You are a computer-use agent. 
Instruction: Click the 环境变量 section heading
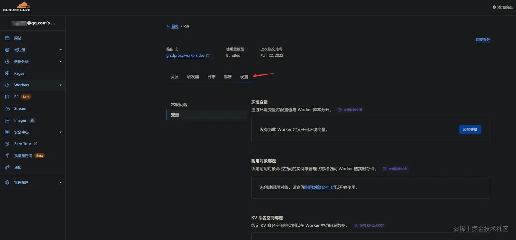(x=259, y=102)
